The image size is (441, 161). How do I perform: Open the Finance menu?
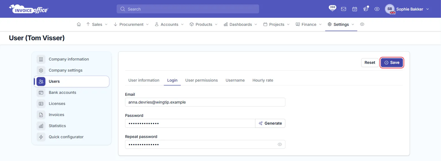(309, 24)
